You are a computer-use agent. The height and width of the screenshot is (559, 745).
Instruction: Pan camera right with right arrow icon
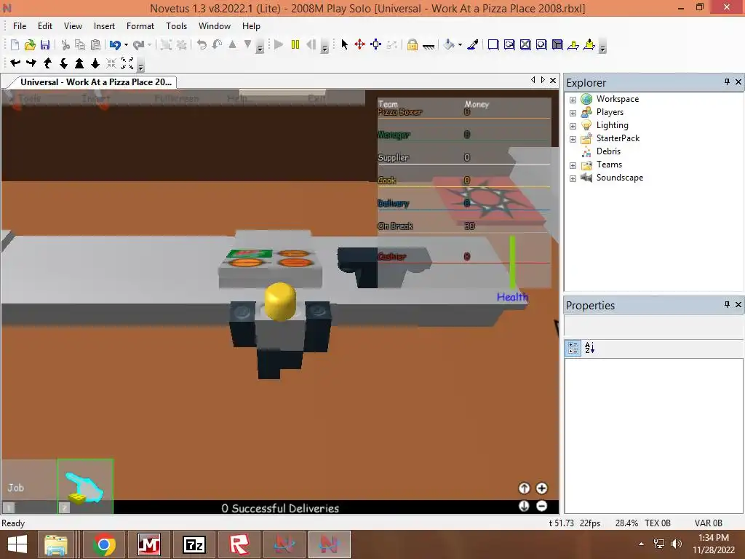pyautogui.click(x=31, y=63)
